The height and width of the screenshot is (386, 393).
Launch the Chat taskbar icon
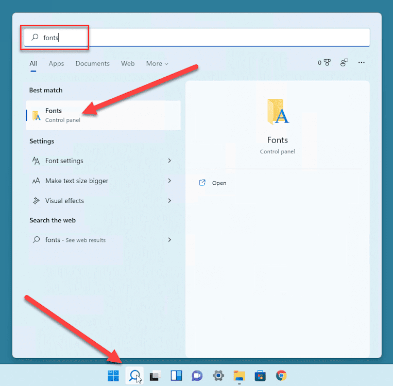click(197, 376)
